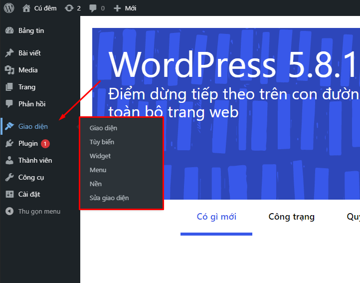
Task: Open the updates icon showing 2
Action: pyautogui.click(x=69, y=8)
